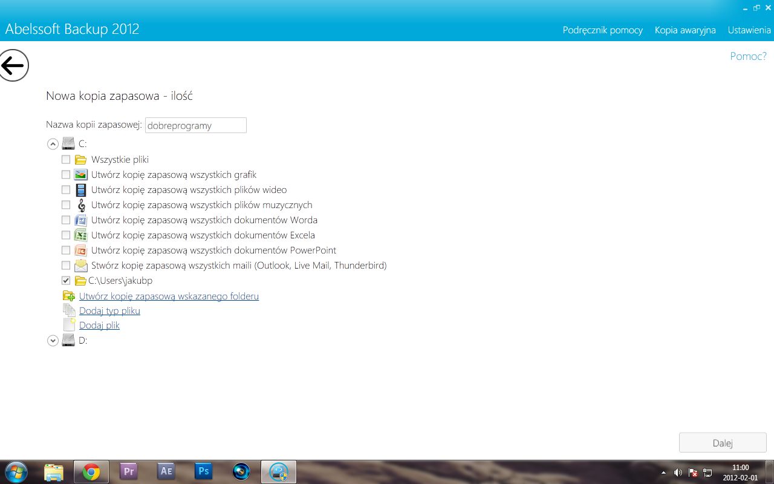Click the Excel document icon
774x484 pixels.
[80, 235]
